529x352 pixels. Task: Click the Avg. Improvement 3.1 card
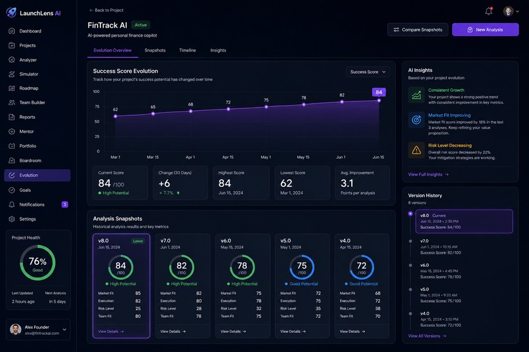coord(362,183)
